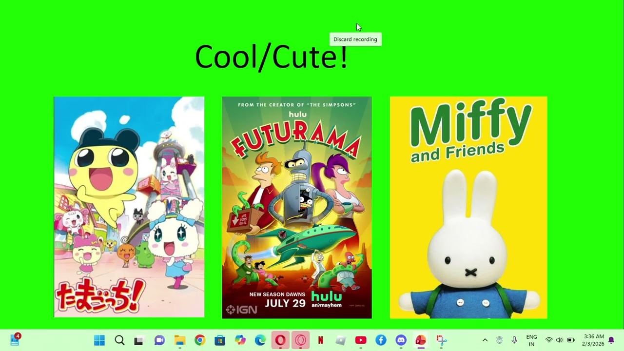
Task: Open the purple video chat app icon
Action: (159, 340)
